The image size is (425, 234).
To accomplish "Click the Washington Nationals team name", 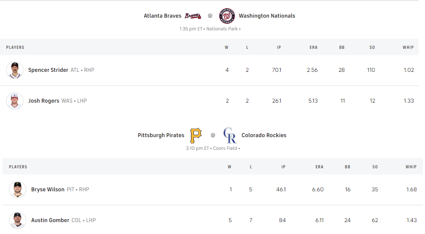I will [x=267, y=16].
